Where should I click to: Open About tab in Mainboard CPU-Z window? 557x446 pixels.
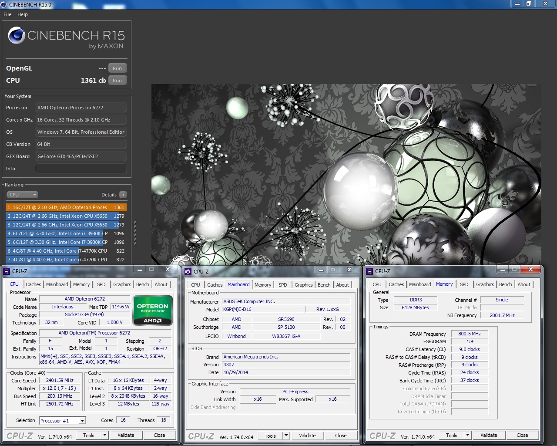tap(342, 285)
